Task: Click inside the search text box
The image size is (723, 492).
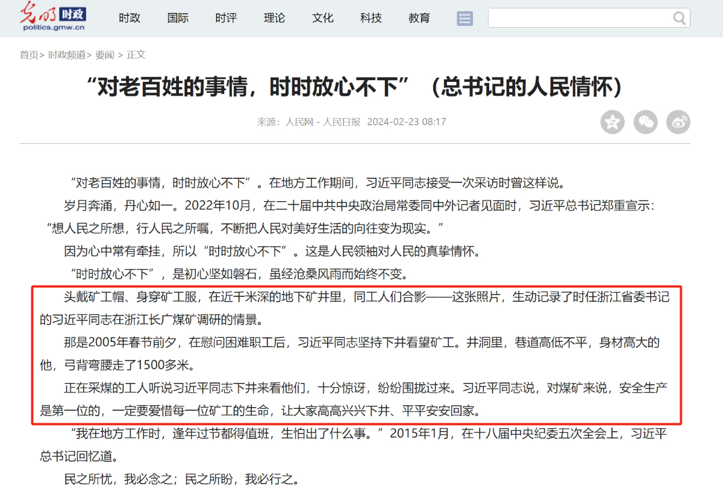Action: coord(578,18)
